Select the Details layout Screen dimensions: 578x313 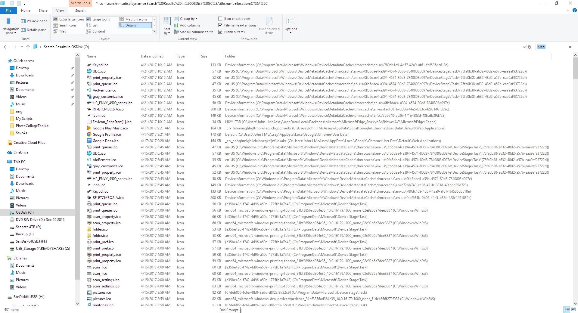click(135, 25)
